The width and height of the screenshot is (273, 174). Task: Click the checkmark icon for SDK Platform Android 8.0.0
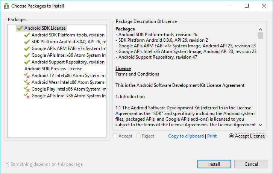[27, 42]
